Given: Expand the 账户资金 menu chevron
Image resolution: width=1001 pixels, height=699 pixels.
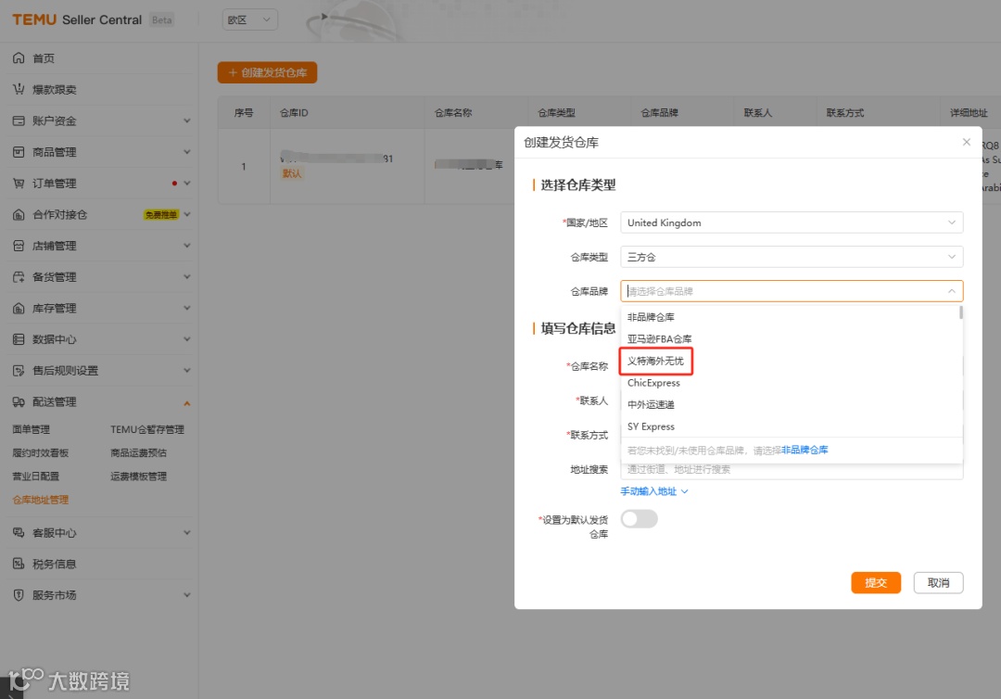Looking at the screenshot, I should tap(187, 121).
